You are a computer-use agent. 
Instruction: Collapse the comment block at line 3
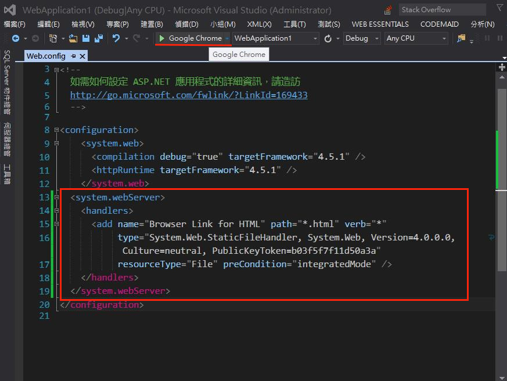56,70
